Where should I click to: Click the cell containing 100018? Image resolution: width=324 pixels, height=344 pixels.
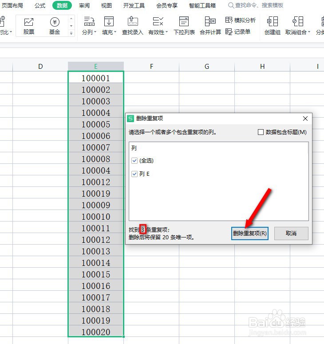tap(96, 309)
